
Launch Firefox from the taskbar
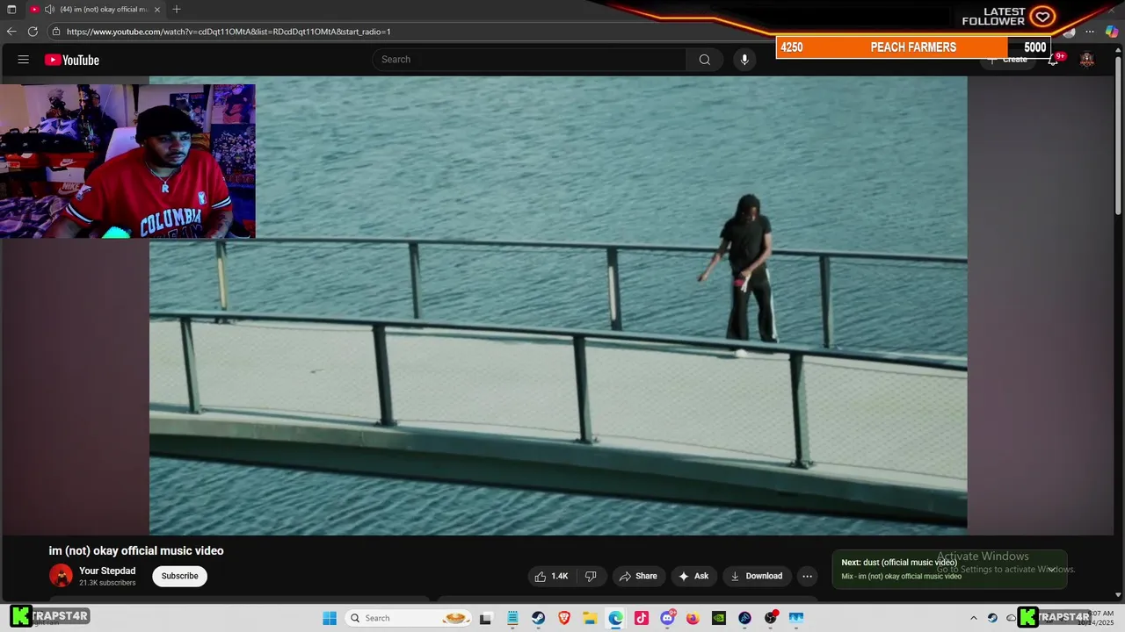pyautogui.click(x=693, y=618)
